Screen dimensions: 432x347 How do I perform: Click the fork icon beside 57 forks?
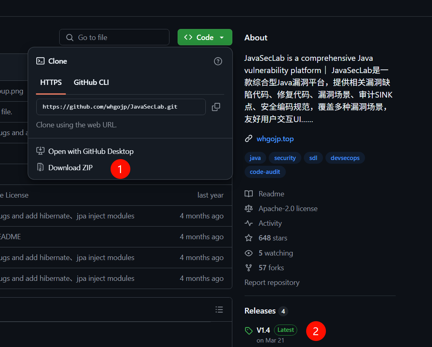[249, 268]
